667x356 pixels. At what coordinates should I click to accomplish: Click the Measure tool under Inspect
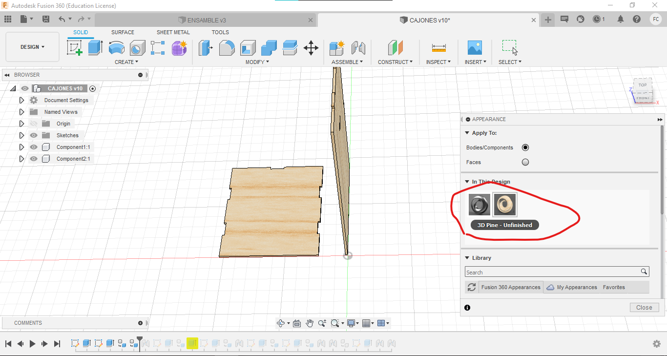[438, 48]
